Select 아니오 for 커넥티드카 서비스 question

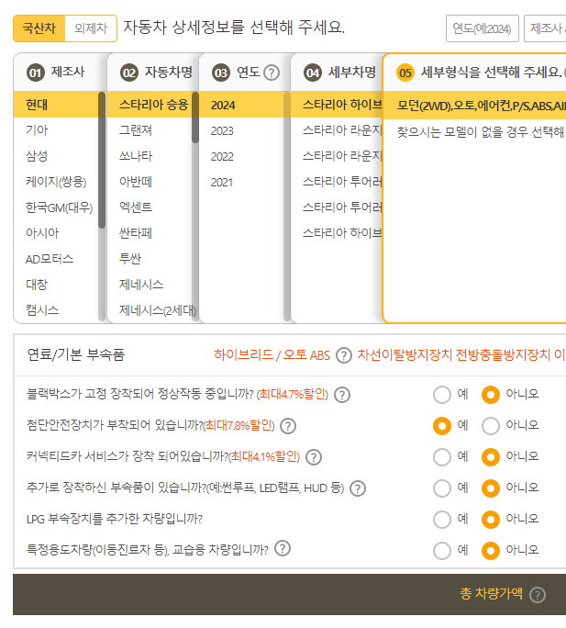point(491,457)
